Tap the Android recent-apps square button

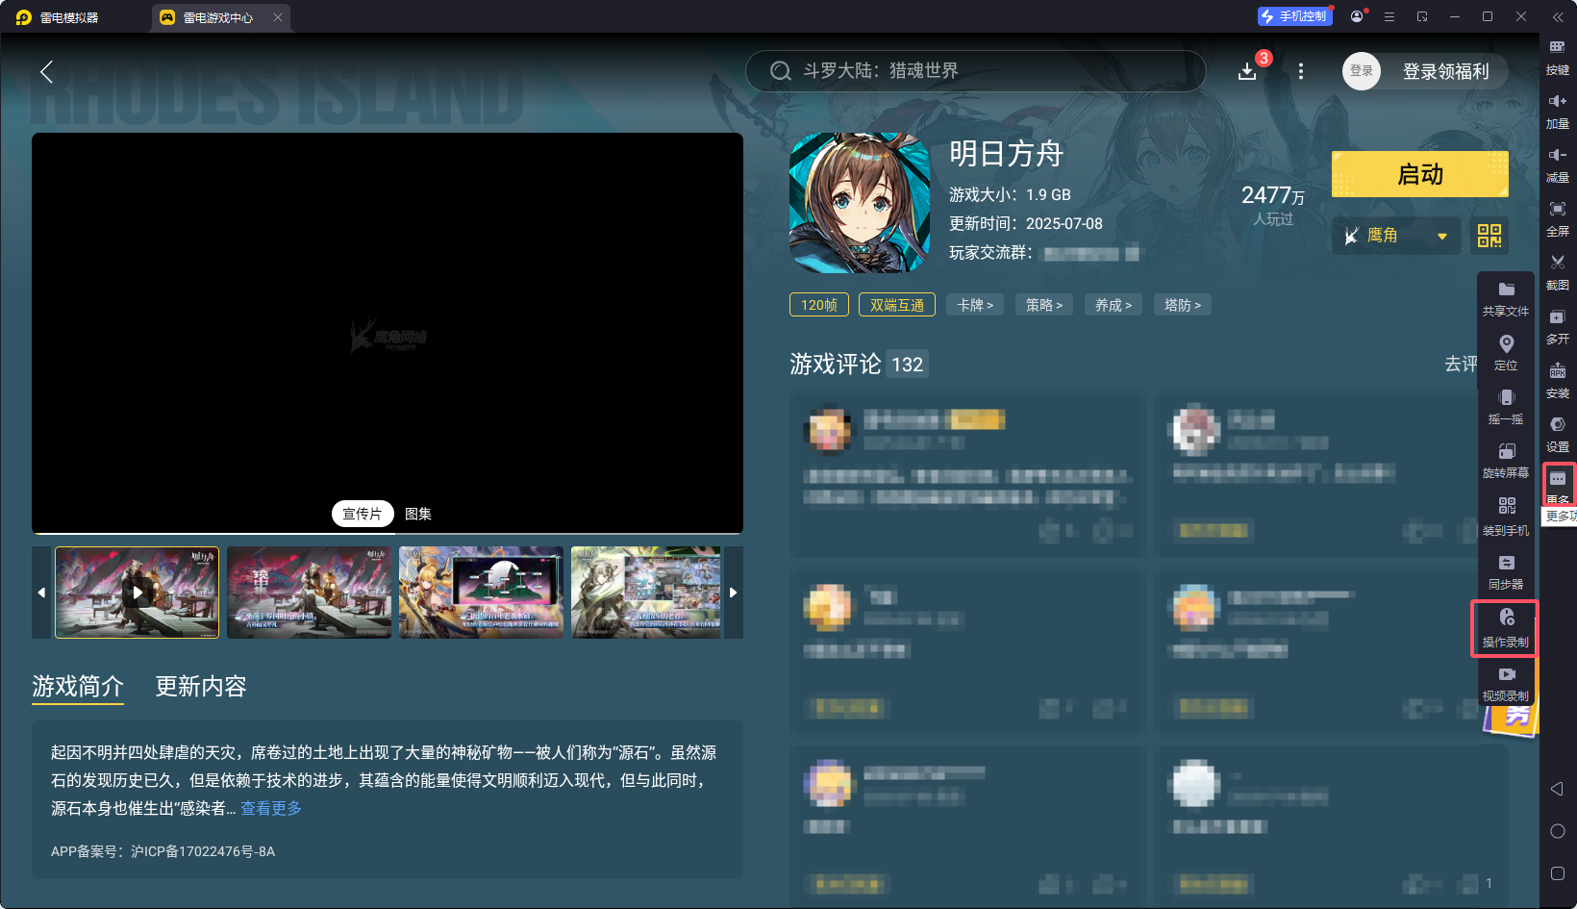(x=1558, y=873)
